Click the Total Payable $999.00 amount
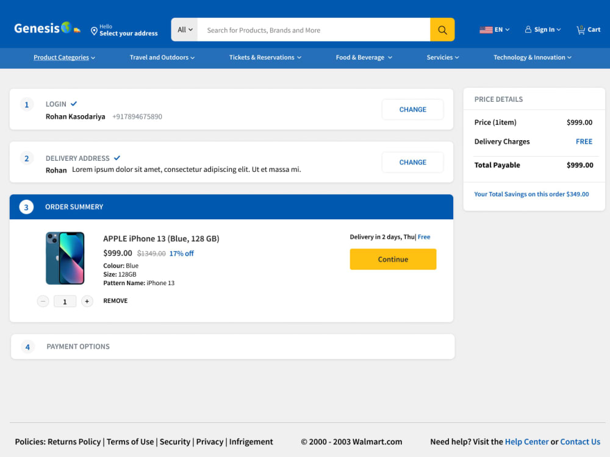 point(579,165)
